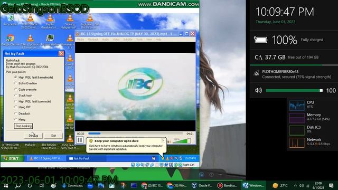
Task: Select the Hang IRP radio option
Action: pos(23,107)
